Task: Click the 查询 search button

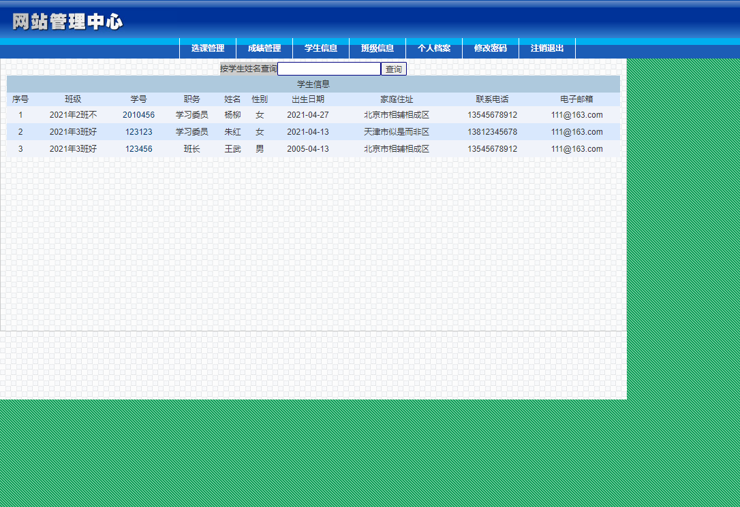Action: 394,68
